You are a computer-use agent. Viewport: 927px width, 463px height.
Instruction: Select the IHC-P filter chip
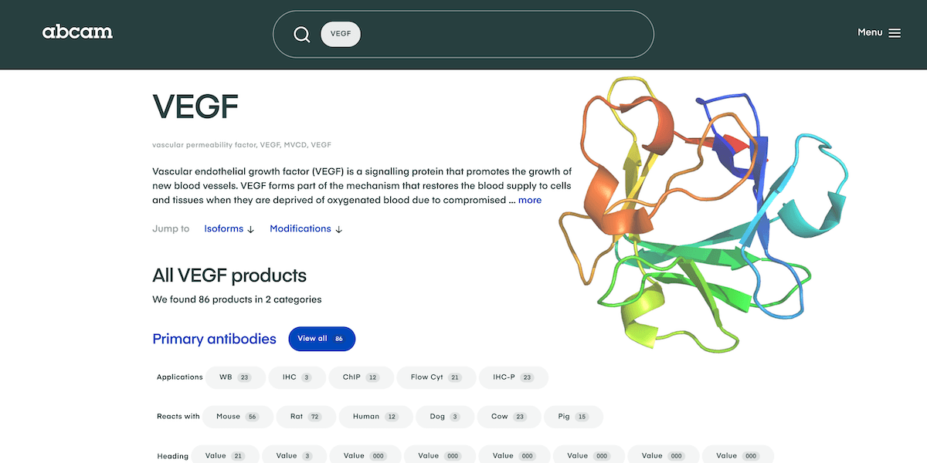coord(514,377)
